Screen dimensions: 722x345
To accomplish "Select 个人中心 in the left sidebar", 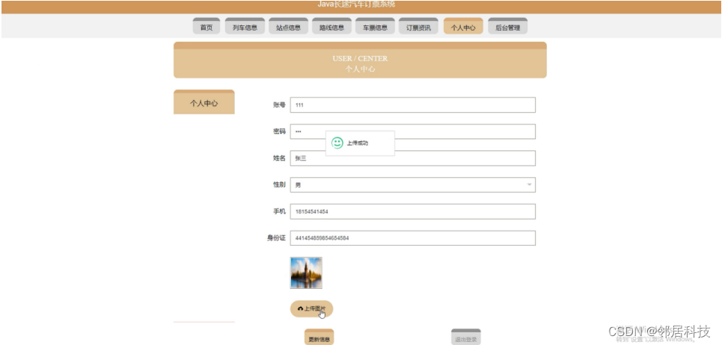I will tap(204, 102).
